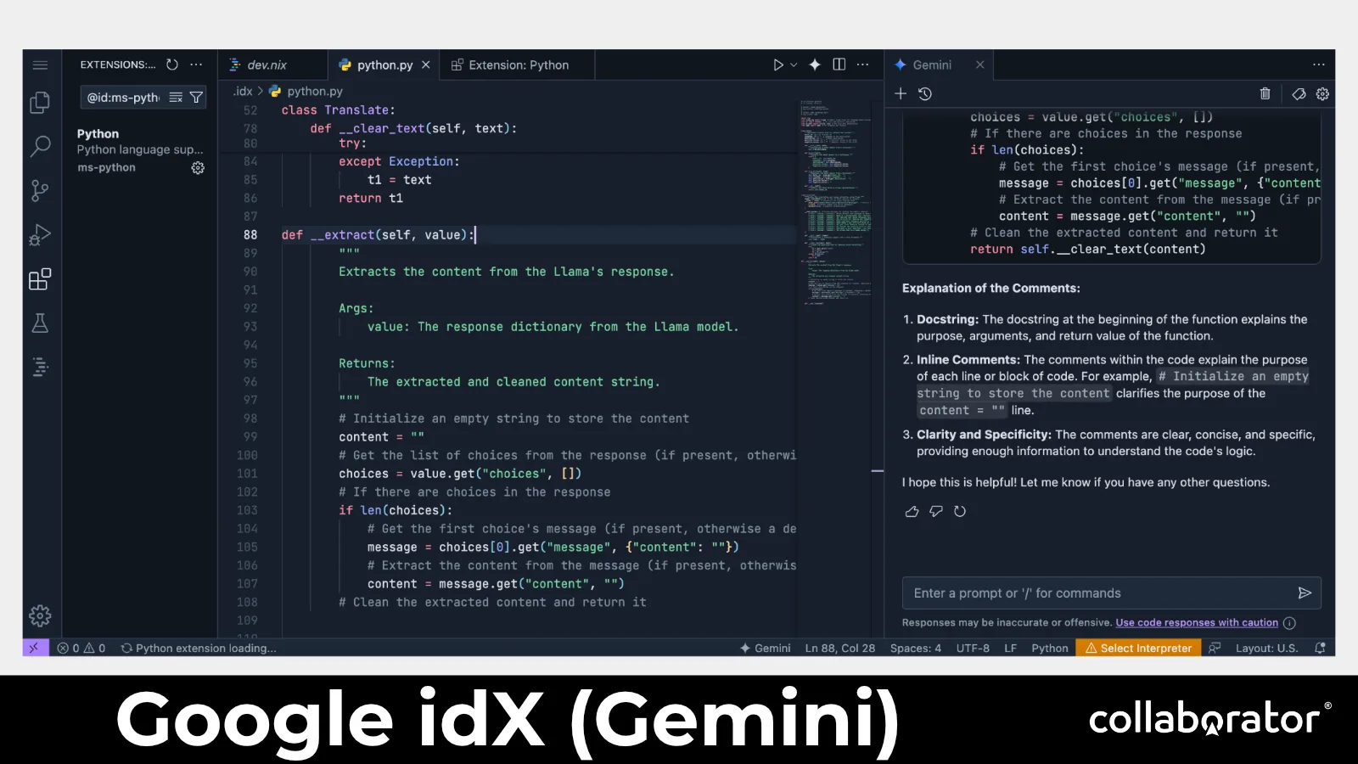Open Python extension manage gear
The height and width of the screenshot is (764, 1358).
(x=198, y=168)
